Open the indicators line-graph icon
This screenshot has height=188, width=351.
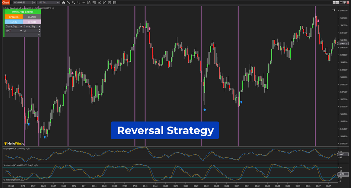click(104, 2)
